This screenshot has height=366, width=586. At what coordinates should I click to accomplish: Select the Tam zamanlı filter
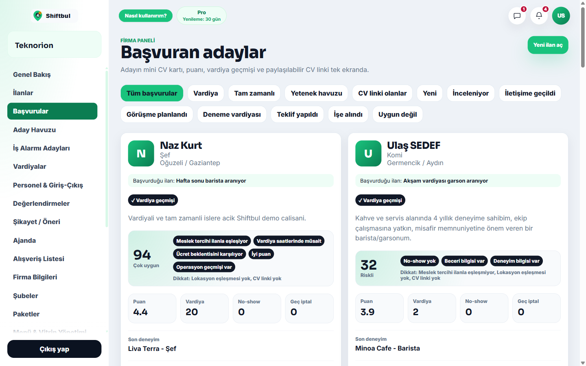click(x=254, y=93)
